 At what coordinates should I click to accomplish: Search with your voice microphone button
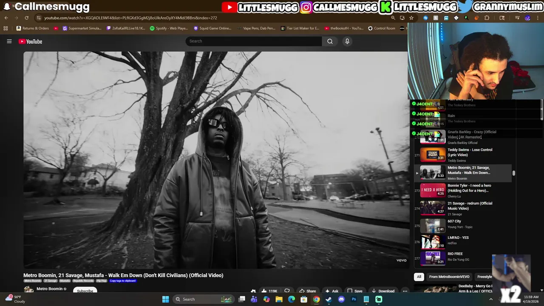click(347, 41)
